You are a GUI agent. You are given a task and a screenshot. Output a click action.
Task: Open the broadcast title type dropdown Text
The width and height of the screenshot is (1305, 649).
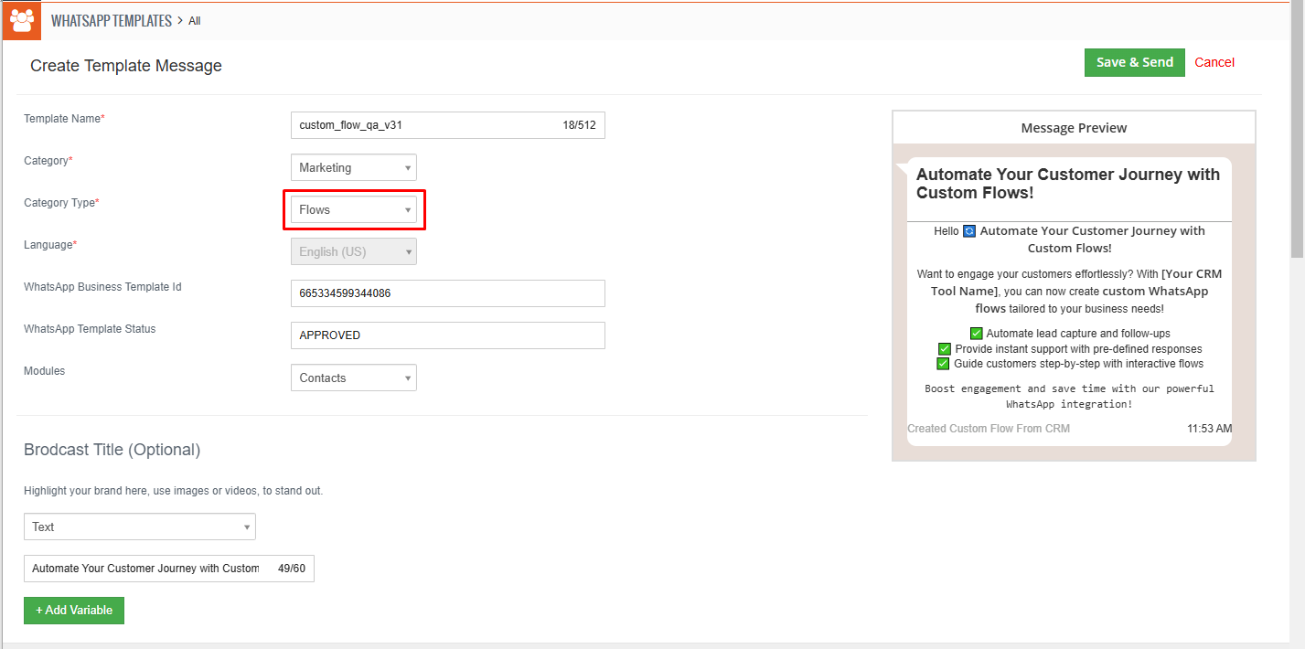click(140, 527)
